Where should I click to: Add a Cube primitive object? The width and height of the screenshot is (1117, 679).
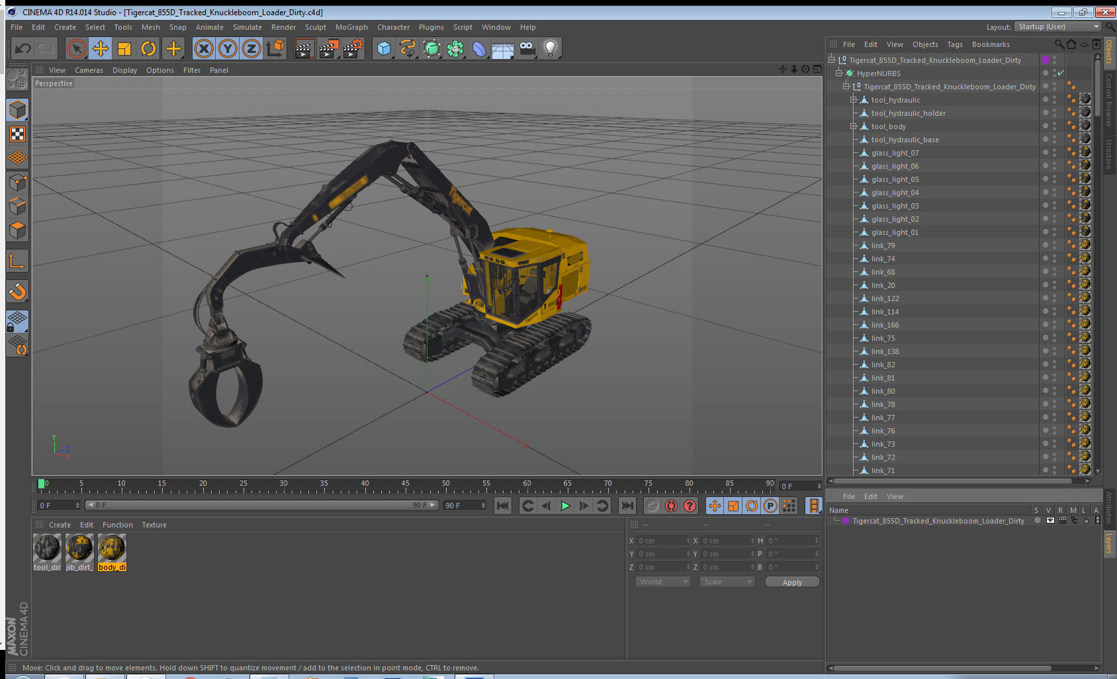[384, 48]
